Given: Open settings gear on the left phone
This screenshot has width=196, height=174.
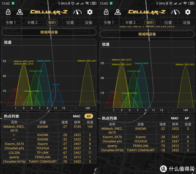Looking at the screenshot, I should 90,12.
